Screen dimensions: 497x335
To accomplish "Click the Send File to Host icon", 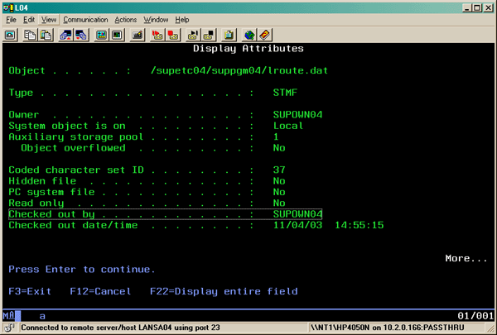I will point(65,35).
